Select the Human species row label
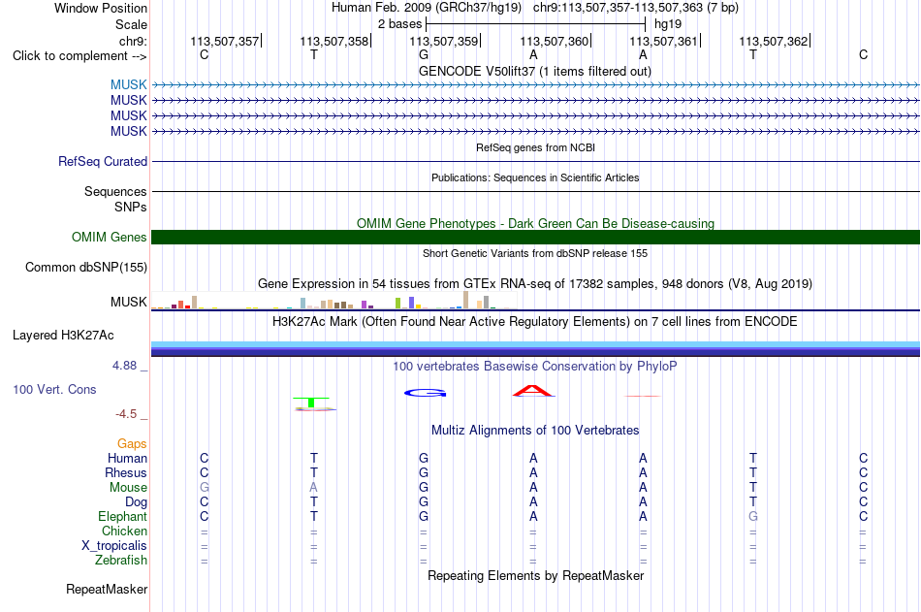The width and height of the screenshot is (921, 612). pyautogui.click(x=127, y=458)
